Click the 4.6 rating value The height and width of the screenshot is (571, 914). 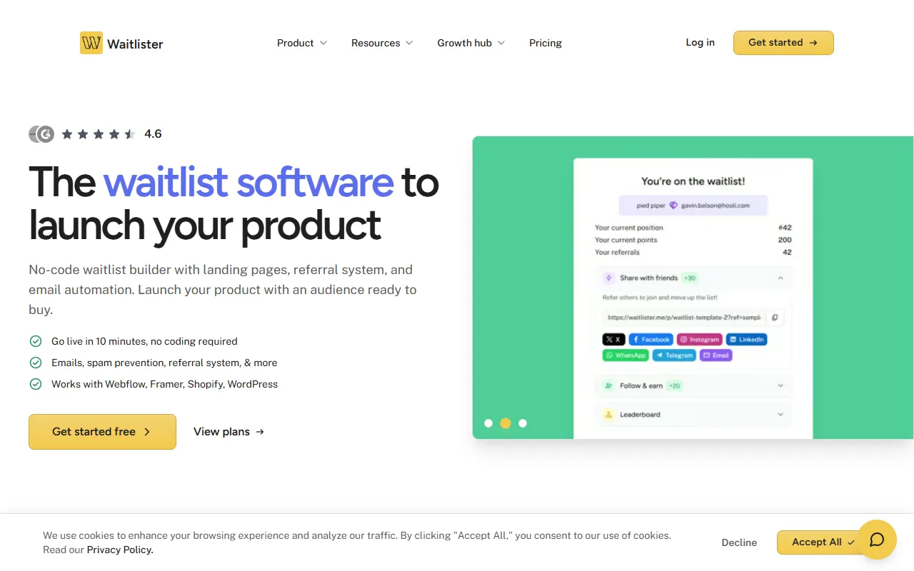(153, 133)
